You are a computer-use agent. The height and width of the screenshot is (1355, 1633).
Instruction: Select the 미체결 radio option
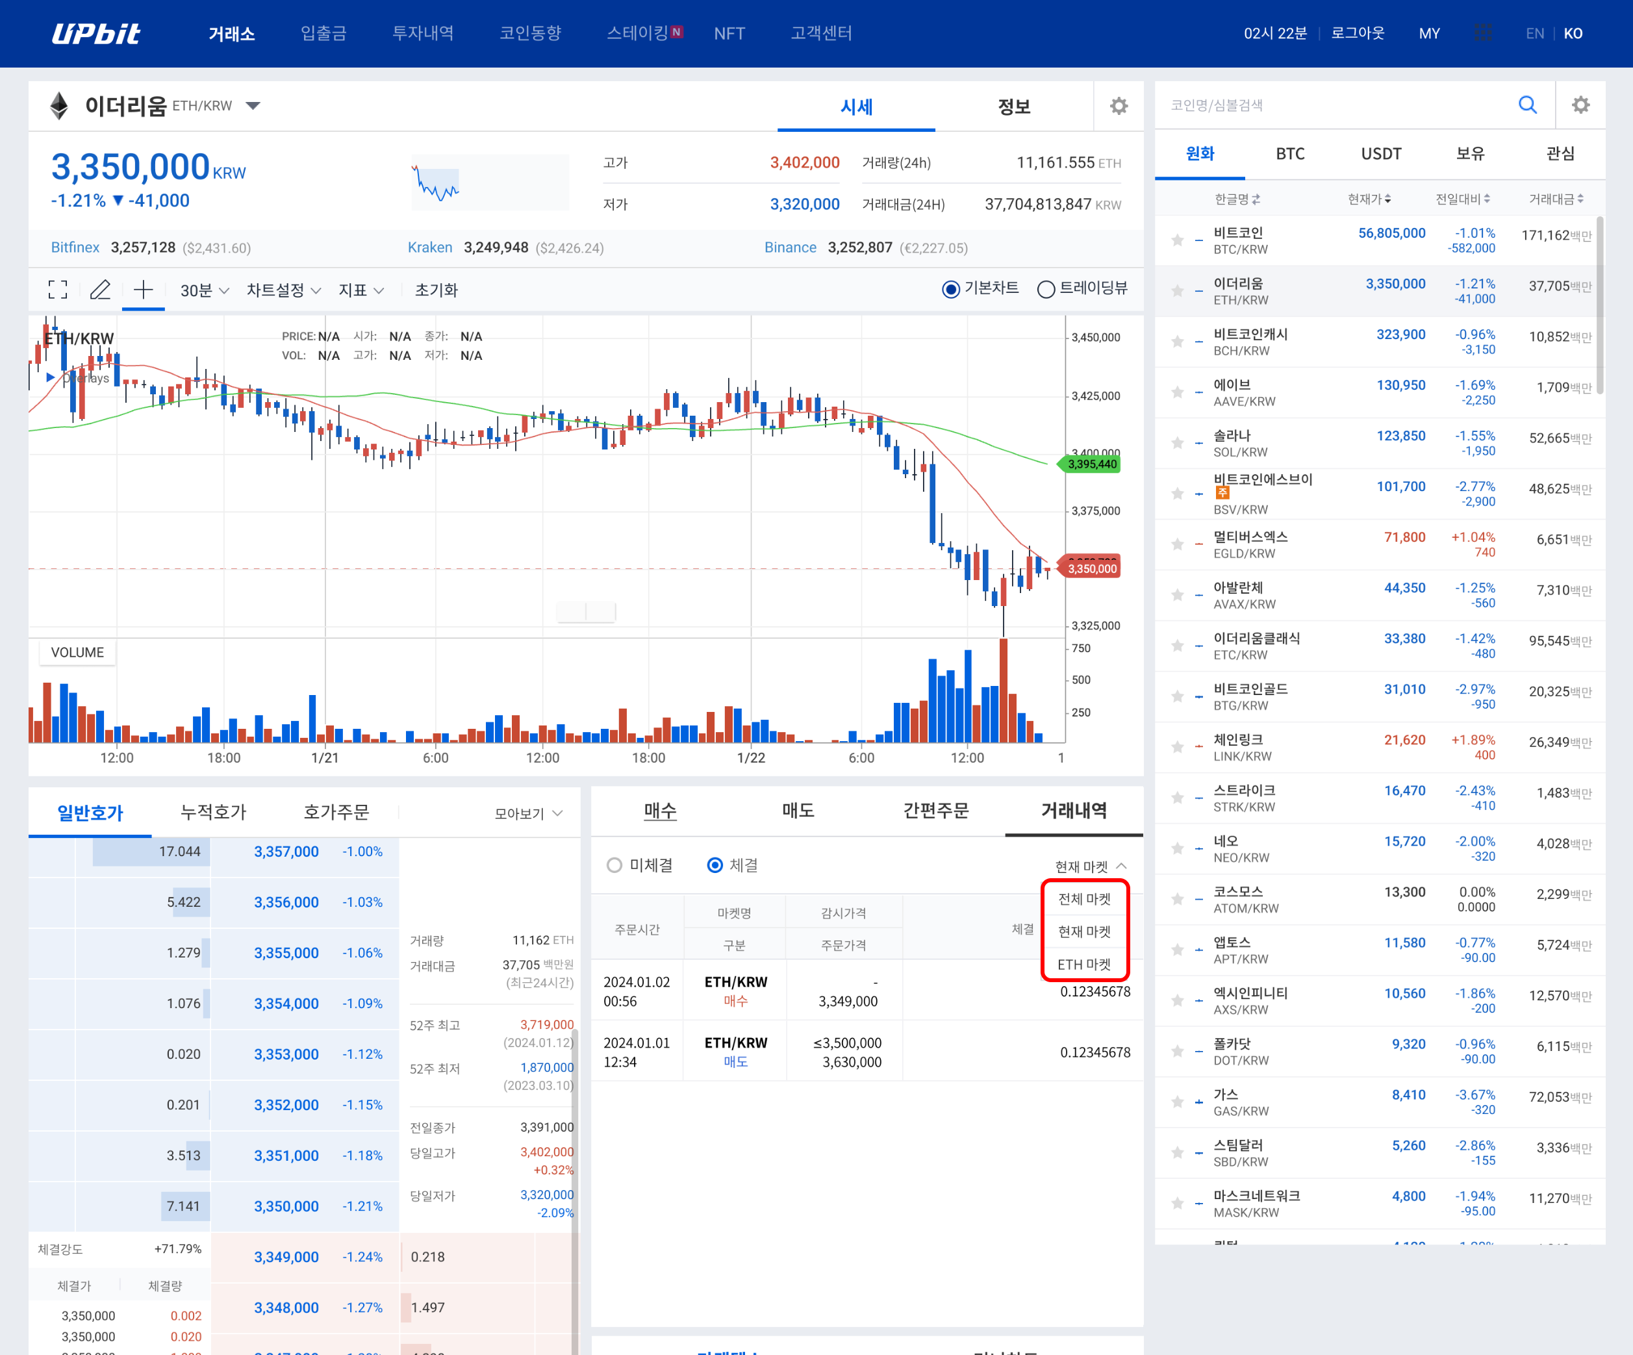614,866
